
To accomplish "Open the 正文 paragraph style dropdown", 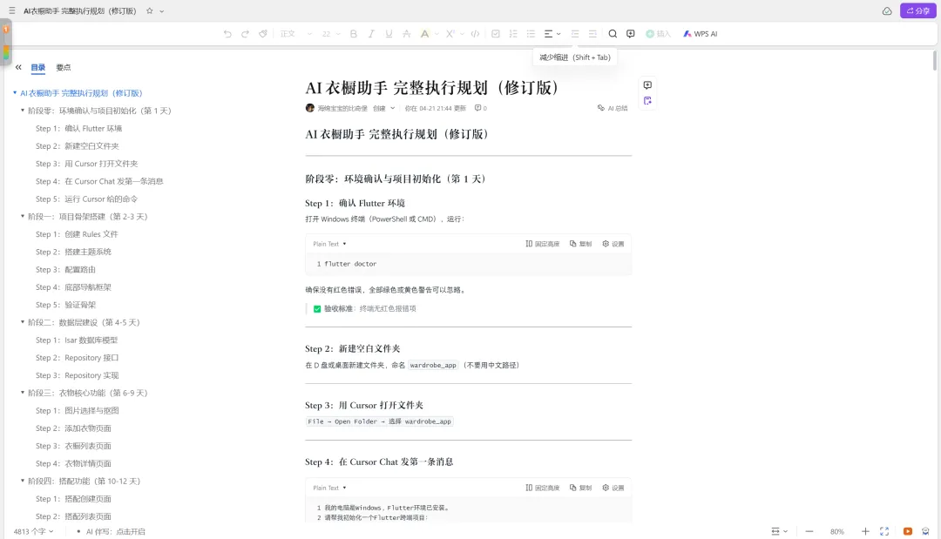I will click(x=296, y=34).
